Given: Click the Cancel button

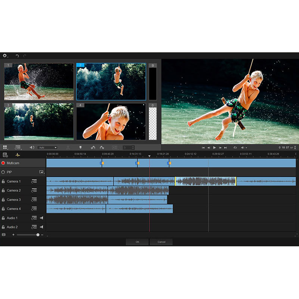Looking at the screenshot, I should [161, 242].
